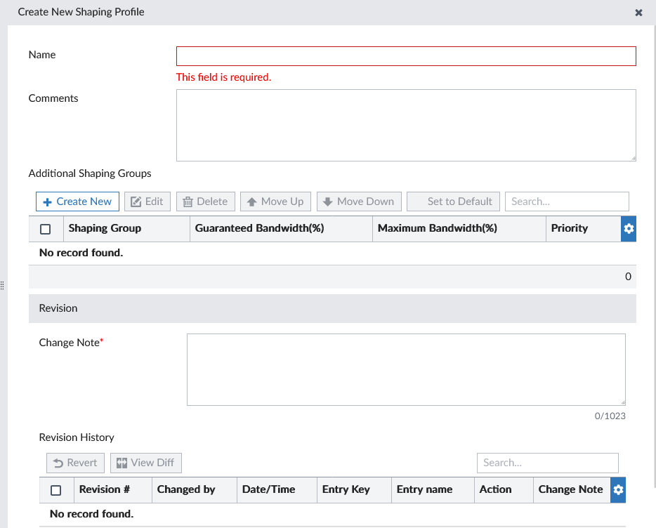
Task: Focus the Change Note text area
Action: (x=406, y=369)
